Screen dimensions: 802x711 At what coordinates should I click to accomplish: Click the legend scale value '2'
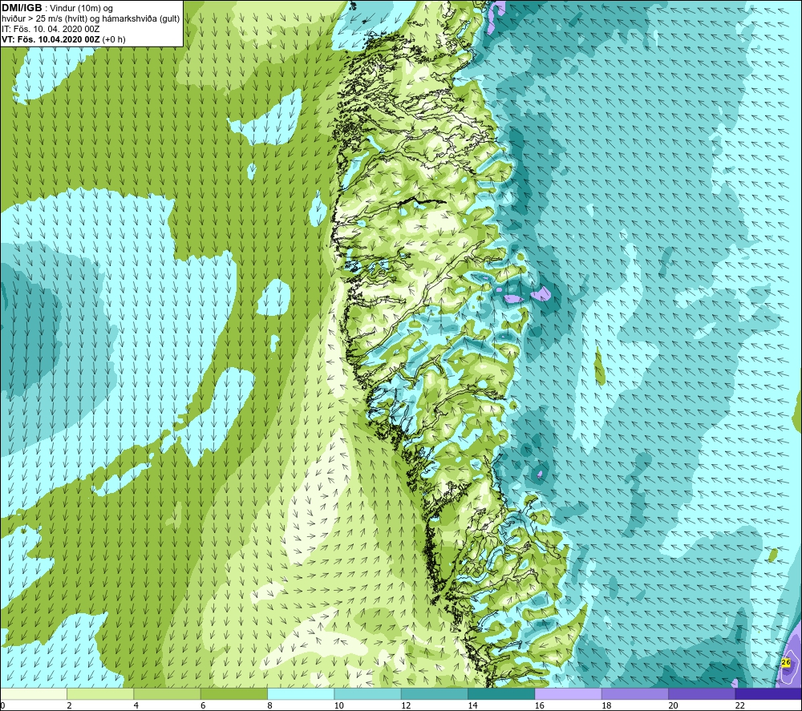[69, 705]
